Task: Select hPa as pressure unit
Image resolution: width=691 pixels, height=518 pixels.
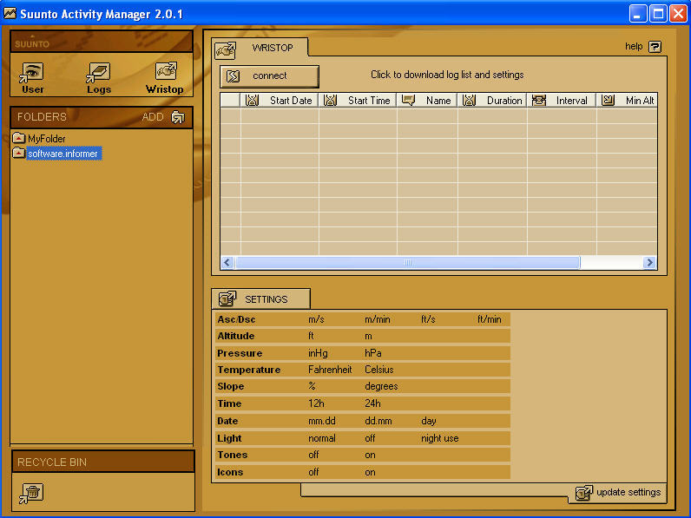Action: (373, 353)
